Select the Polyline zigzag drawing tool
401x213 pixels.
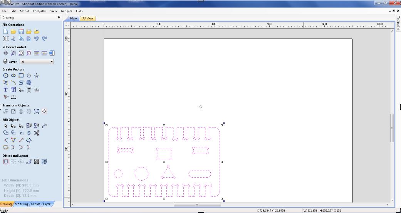6,82
